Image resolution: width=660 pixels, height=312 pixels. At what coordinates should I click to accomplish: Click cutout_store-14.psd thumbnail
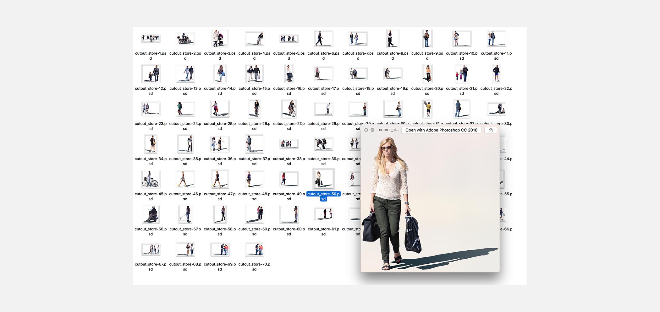pyautogui.click(x=220, y=74)
